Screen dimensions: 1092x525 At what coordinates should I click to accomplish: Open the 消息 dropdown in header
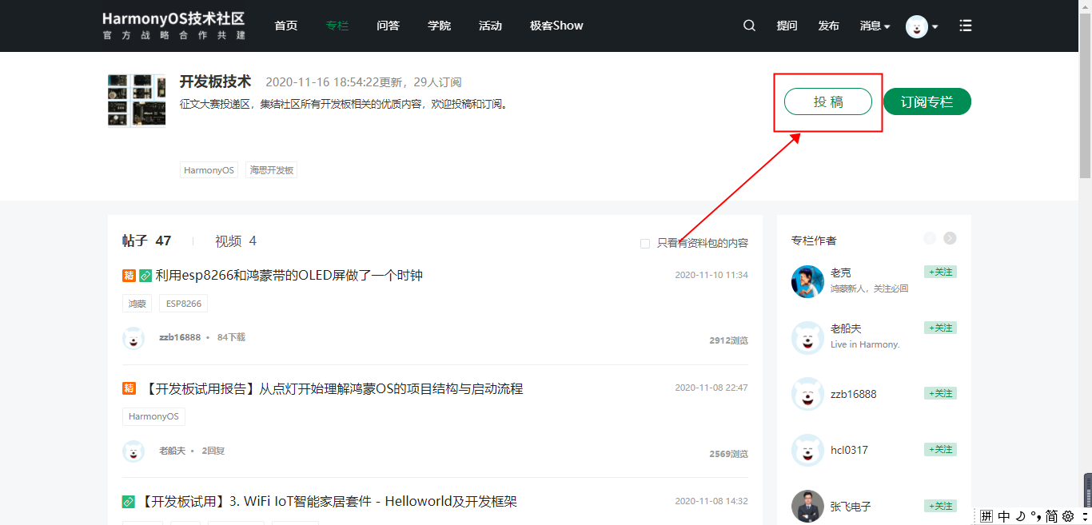click(875, 26)
